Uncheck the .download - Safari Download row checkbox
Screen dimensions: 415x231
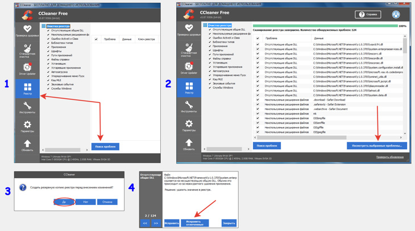tap(258, 100)
